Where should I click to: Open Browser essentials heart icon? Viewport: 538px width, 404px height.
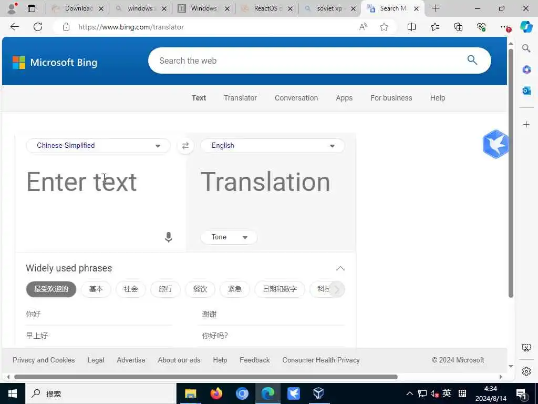tap(481, 27)
